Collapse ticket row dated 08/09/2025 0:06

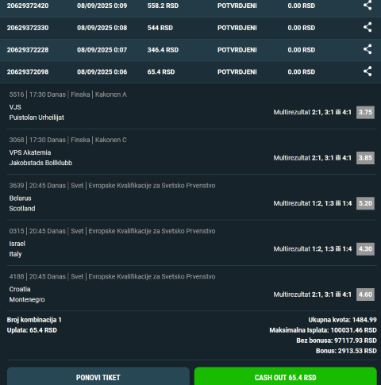[x=190, y=72]
